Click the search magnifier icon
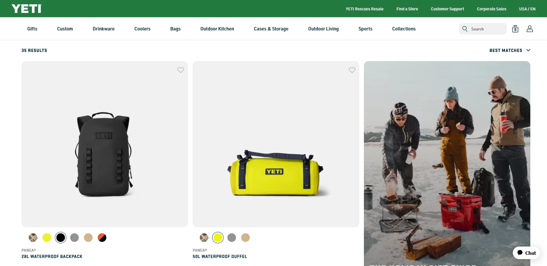The image size is (547, 266). point(465,29)
